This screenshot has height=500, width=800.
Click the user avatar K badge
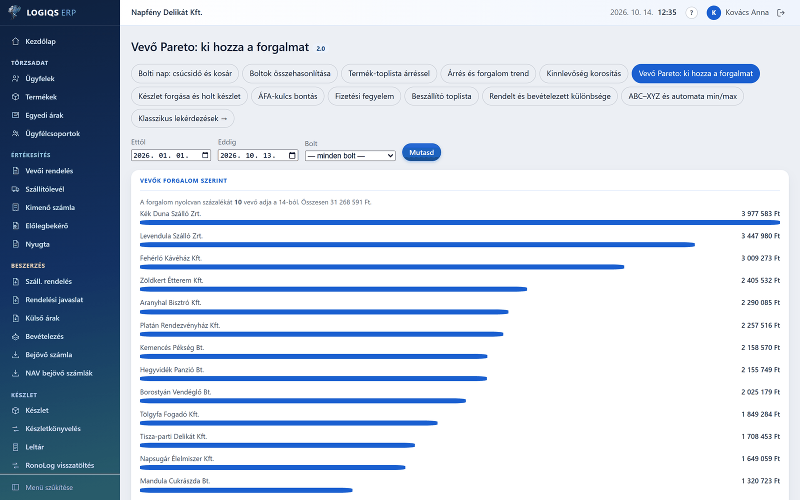(x=713, y=13)
